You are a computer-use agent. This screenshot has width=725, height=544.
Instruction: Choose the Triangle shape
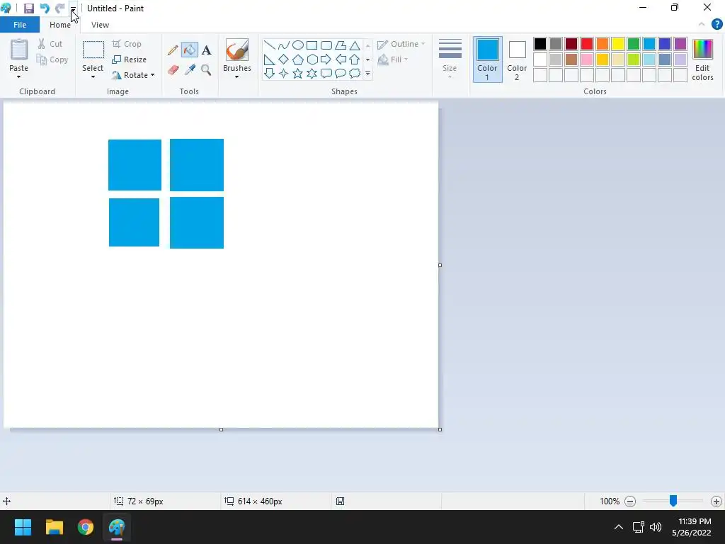[x=355, y=45]
